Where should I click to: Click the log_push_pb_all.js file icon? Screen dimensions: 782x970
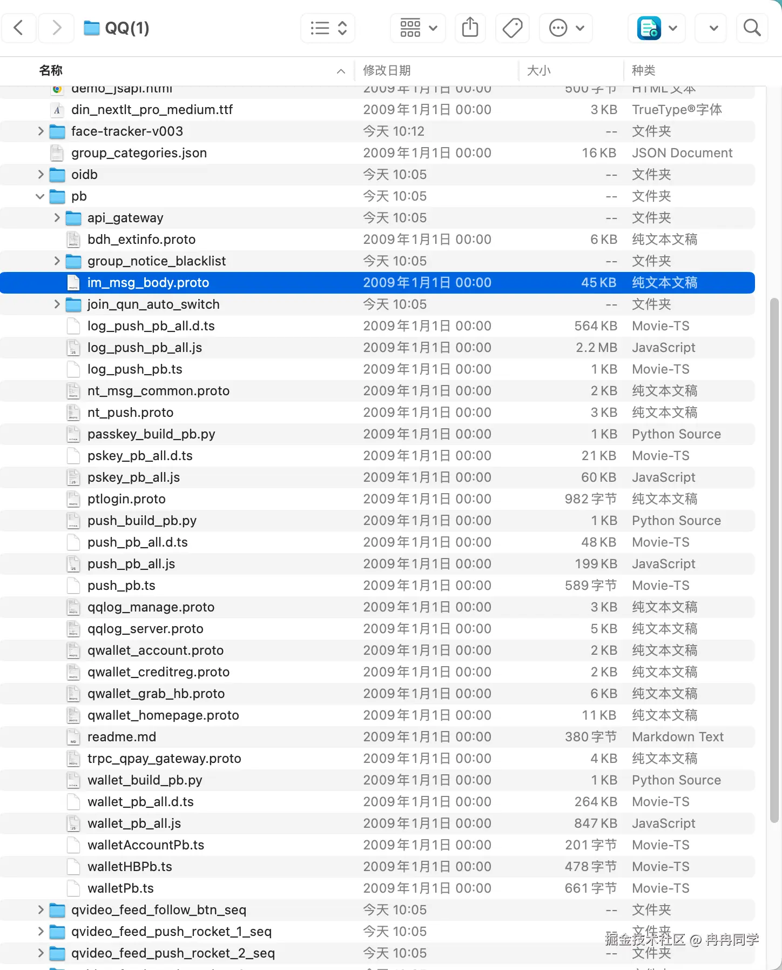click(x=73, y=348)
